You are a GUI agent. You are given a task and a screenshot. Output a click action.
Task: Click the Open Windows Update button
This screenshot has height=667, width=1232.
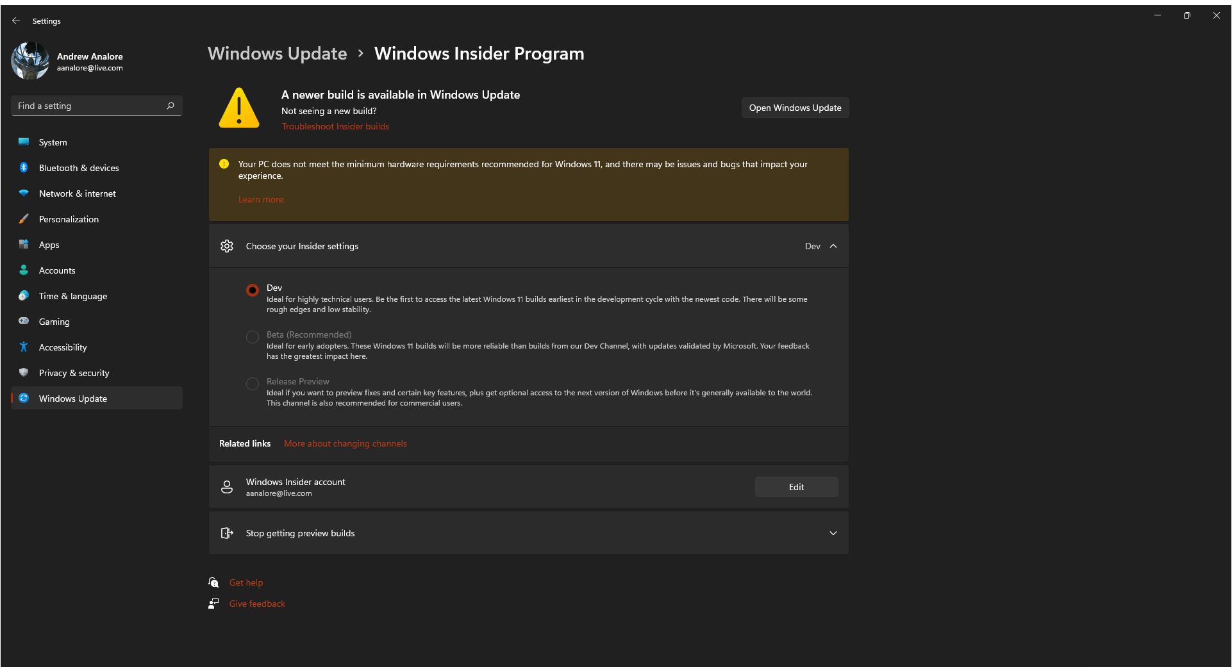[795, 108]
